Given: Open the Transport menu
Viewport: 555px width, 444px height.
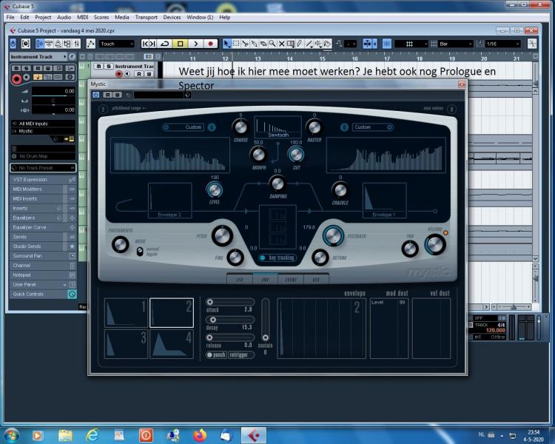Looking at the screenshot, I should [147, 17].
